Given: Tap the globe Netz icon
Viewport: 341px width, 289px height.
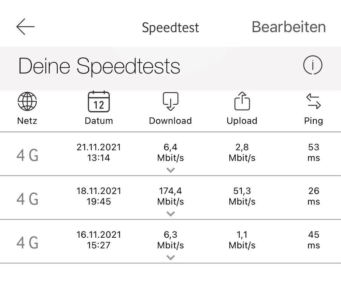Looking at the screenshot, I should click(27, 102).
